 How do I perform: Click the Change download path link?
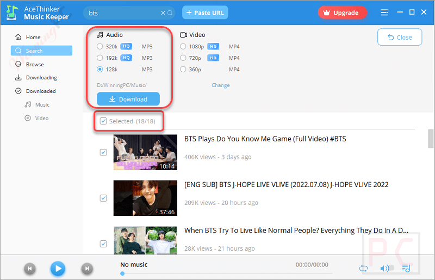tap(221, 85)
